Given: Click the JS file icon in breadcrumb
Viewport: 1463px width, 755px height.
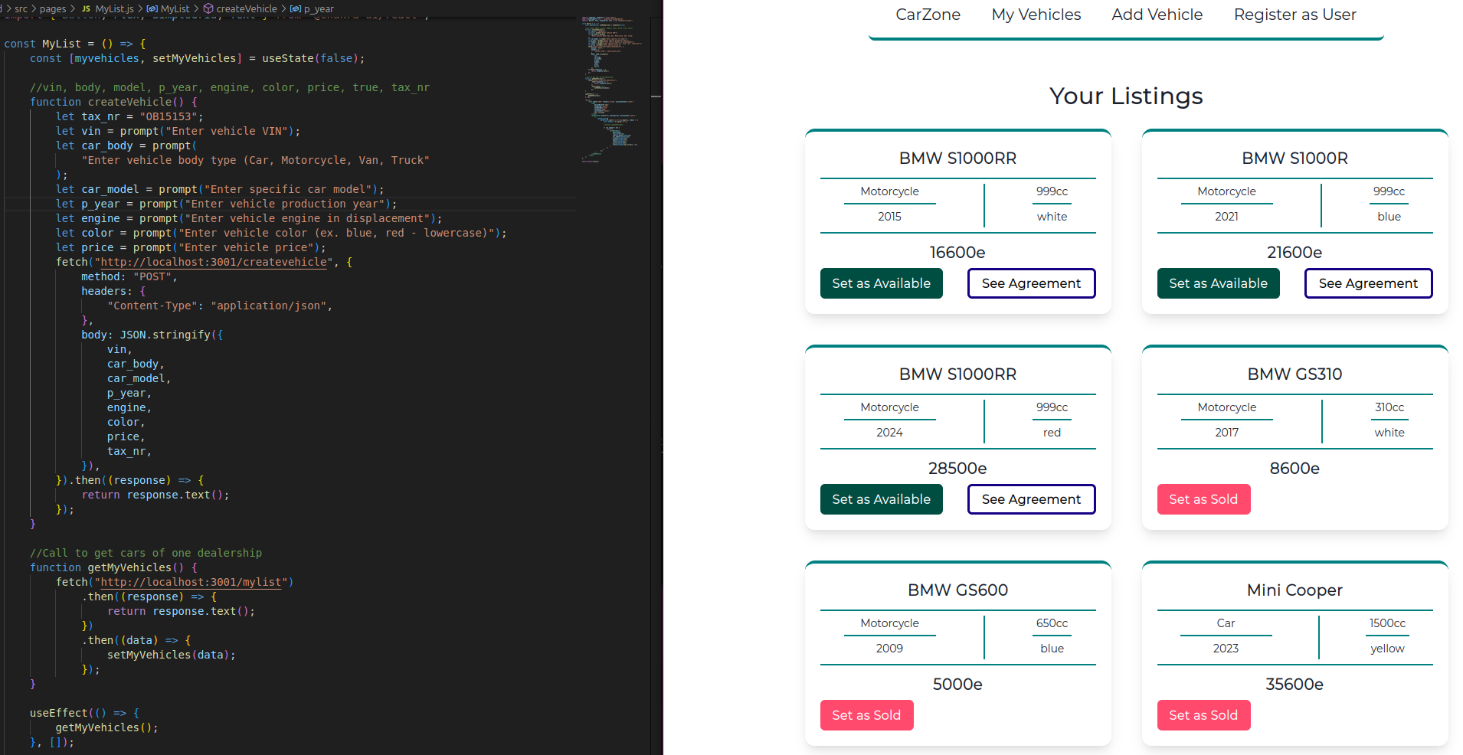Looking at the screenshot, I should pyautogui.click(x=86, y=9).
